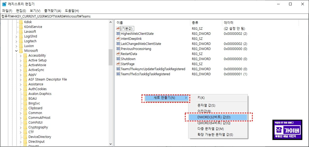Image resolution: width=309 pixels, height=147 pixels.
Task: Click the Clipboard folder icon
Action: pos(25,108)
